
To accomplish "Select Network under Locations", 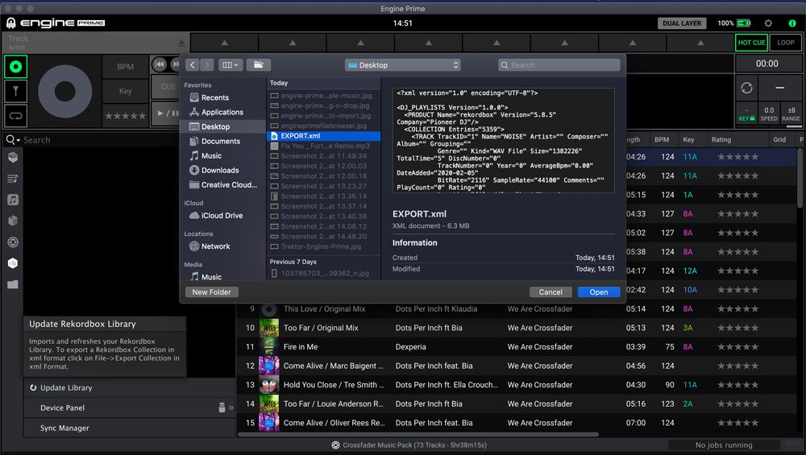I will [210, 246].
